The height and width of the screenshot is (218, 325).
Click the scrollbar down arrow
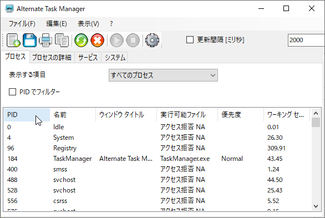coord(316,206)
